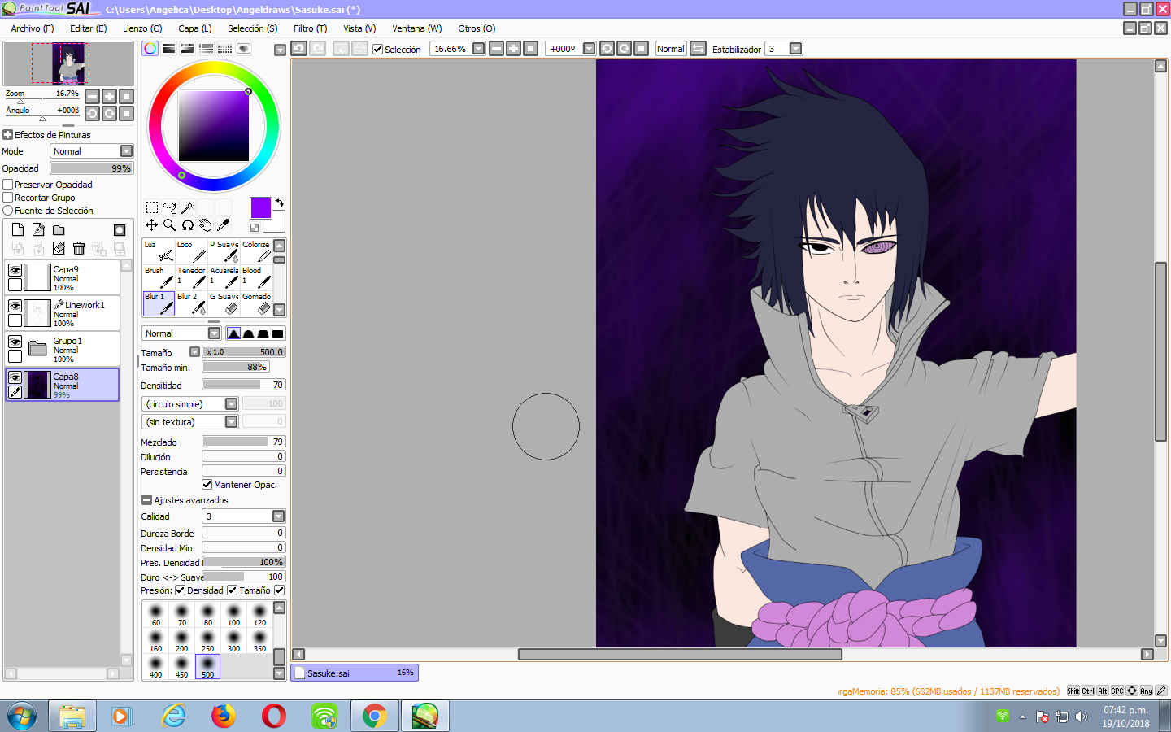The width and height of the screenshot is (1171, 732).
Task: Delete the selected layer with trash icon
Action: click(79, 248)
